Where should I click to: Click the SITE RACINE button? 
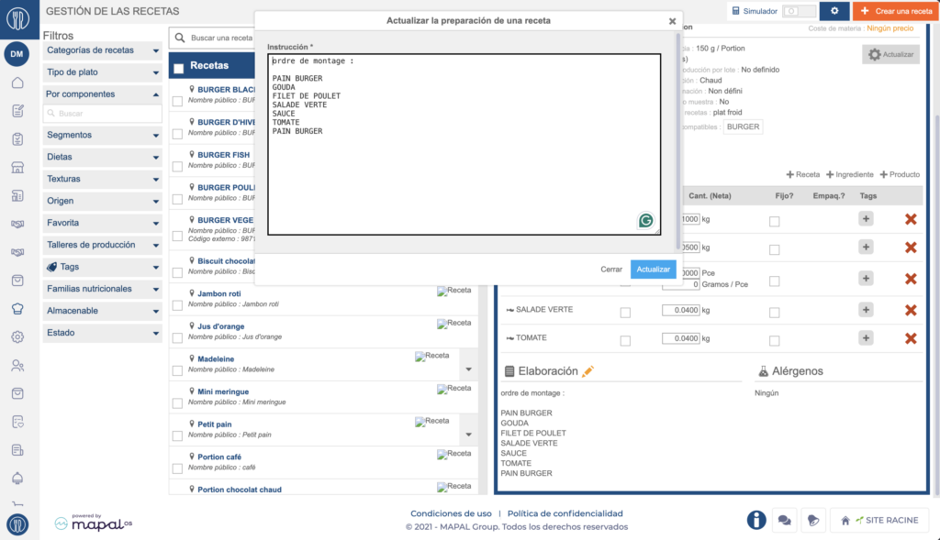pos(879,520)
